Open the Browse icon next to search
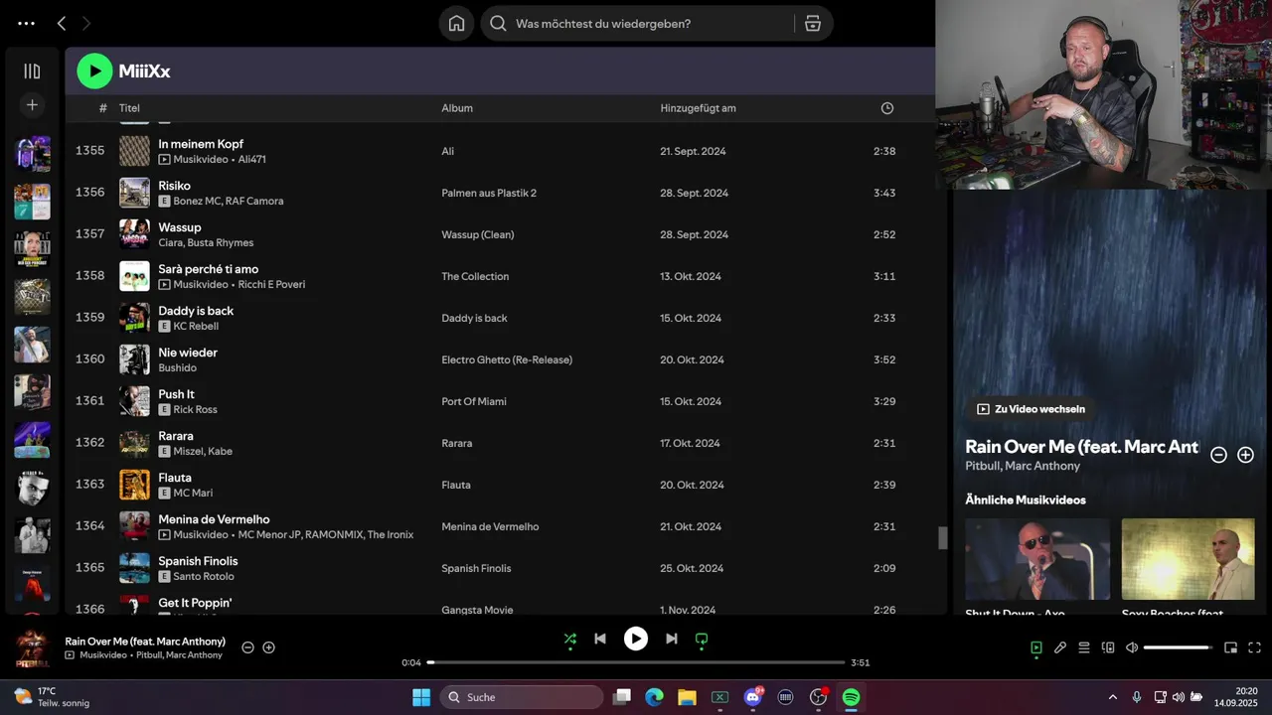Image resolution: width=1272 pixels, height=715 pixels. 813,24
